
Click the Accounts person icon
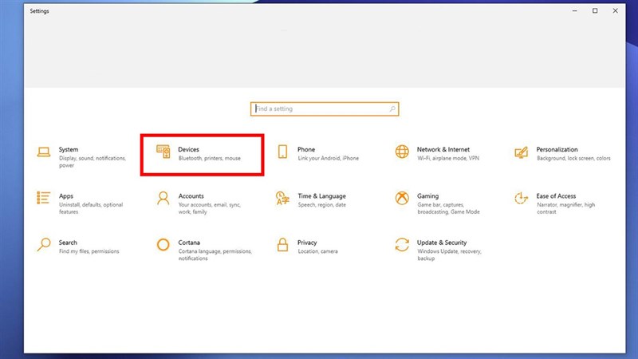pyautogui.click(x=163, y=198)
